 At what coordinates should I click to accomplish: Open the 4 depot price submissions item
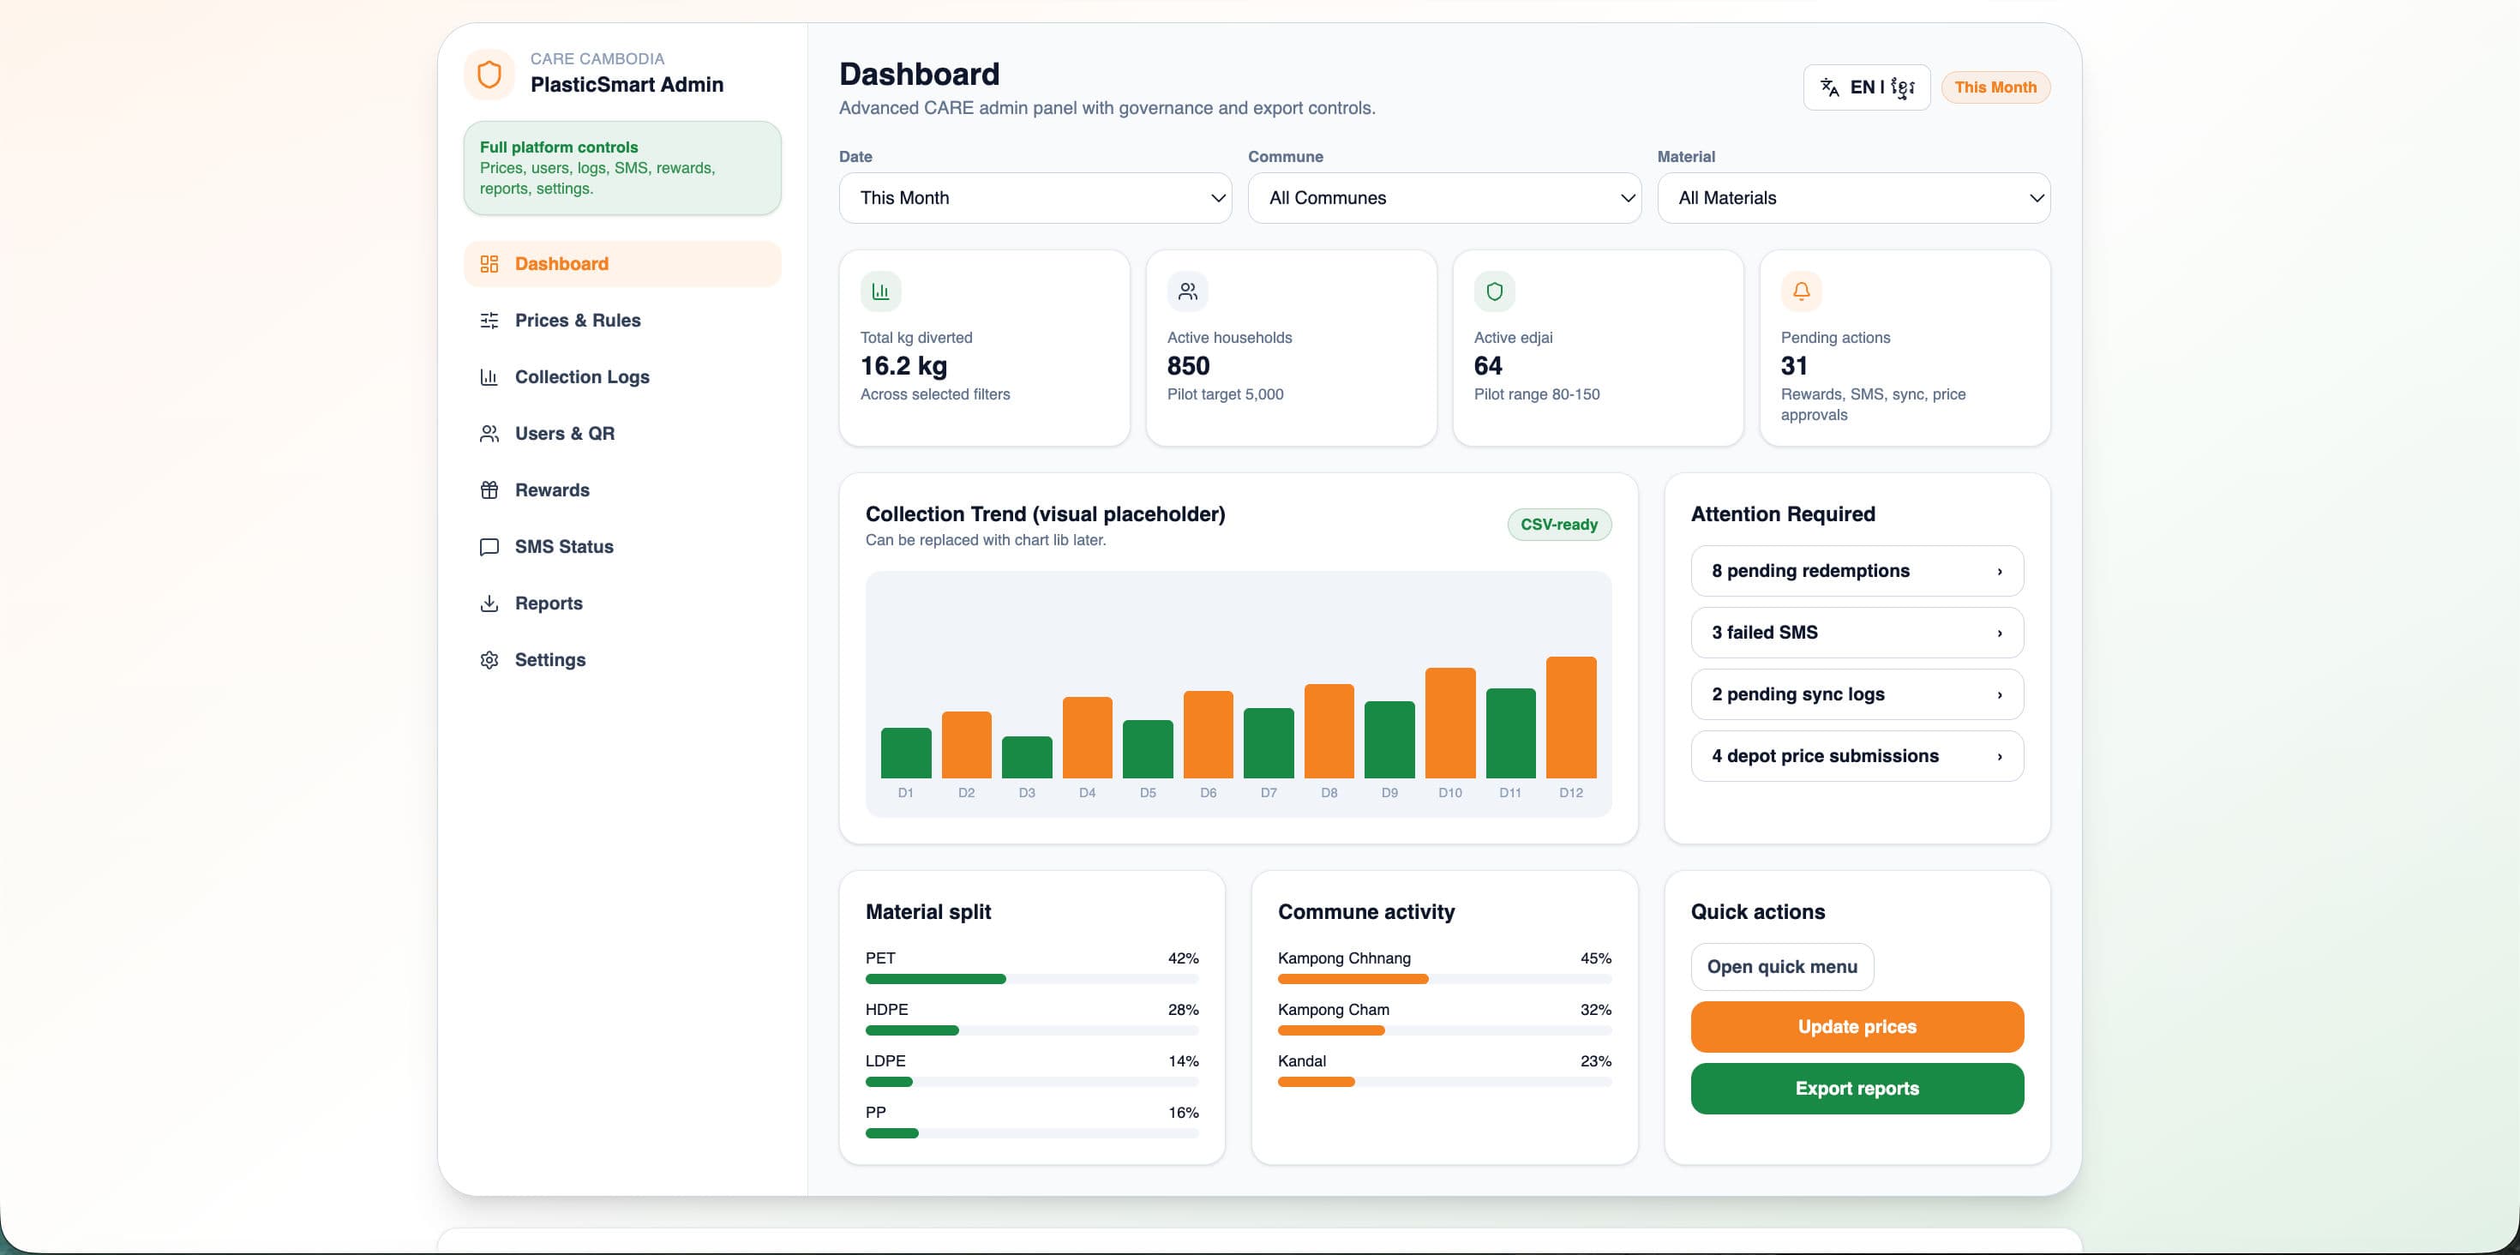click(1857, 756)
